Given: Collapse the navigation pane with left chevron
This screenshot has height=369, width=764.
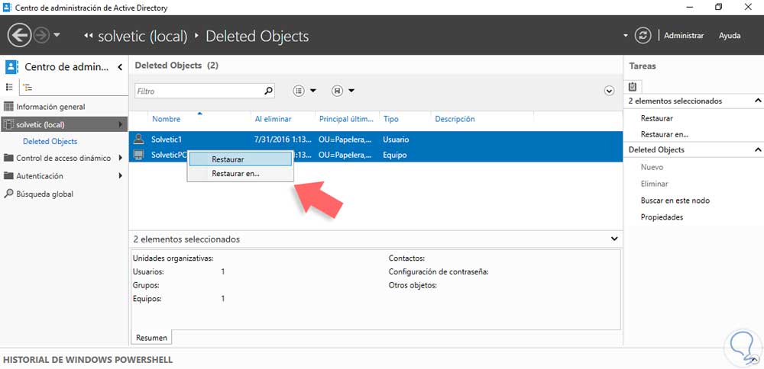Looking at the screenshot, I should click(120, 67).
